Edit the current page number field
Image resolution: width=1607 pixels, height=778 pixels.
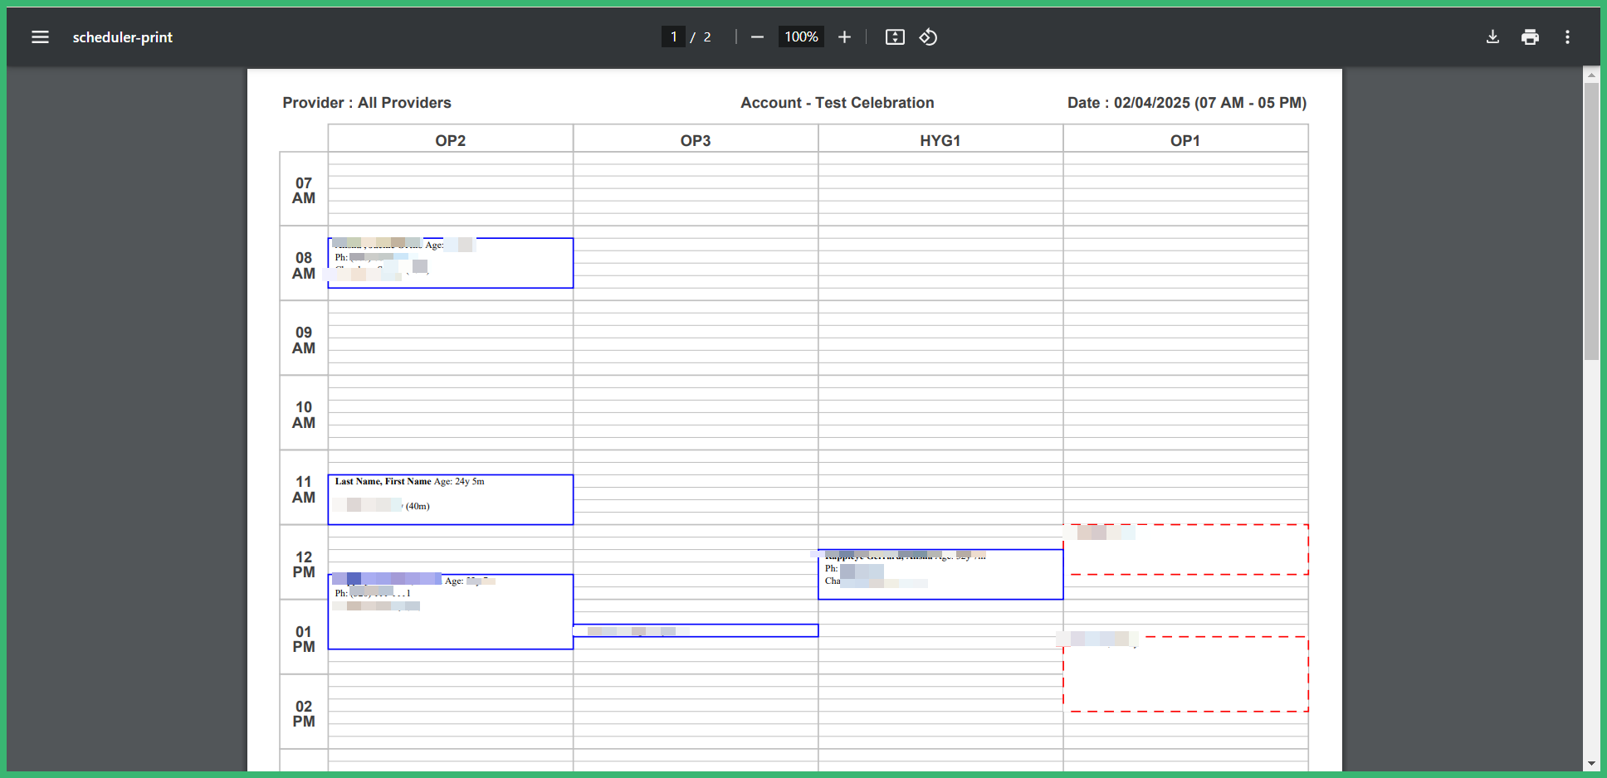673,36
